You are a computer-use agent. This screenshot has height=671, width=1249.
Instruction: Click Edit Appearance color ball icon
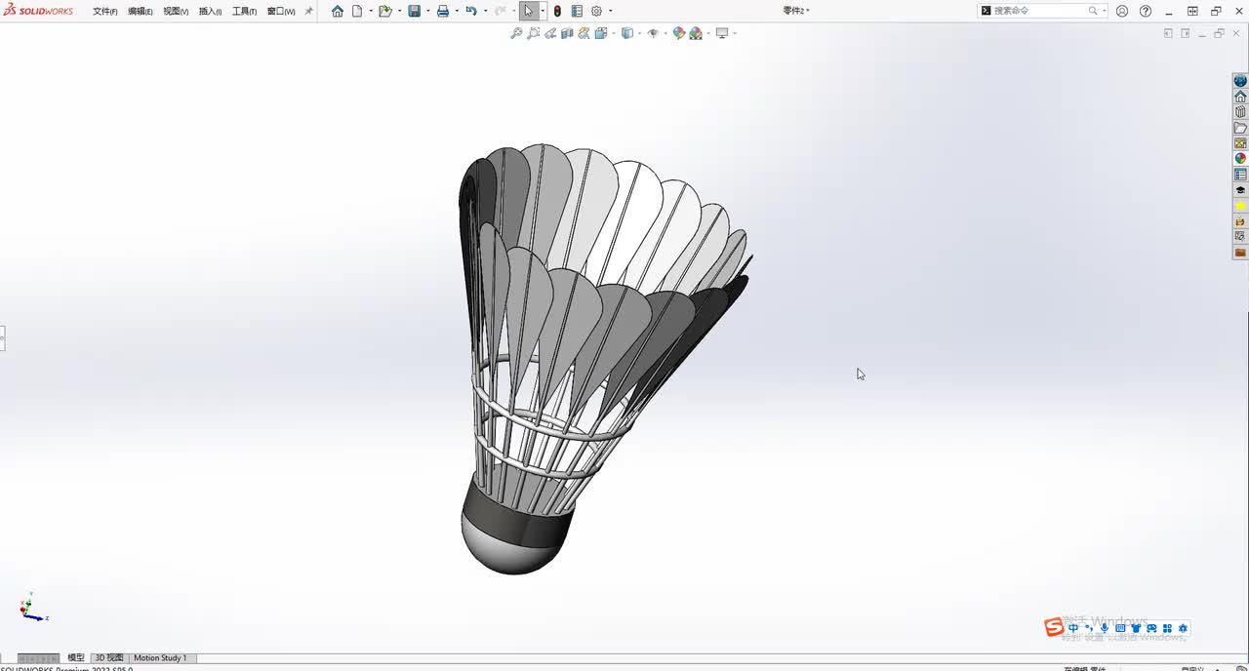679,33
